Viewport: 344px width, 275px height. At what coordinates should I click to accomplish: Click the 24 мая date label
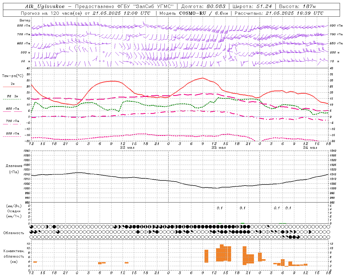[x=310, y=148]
